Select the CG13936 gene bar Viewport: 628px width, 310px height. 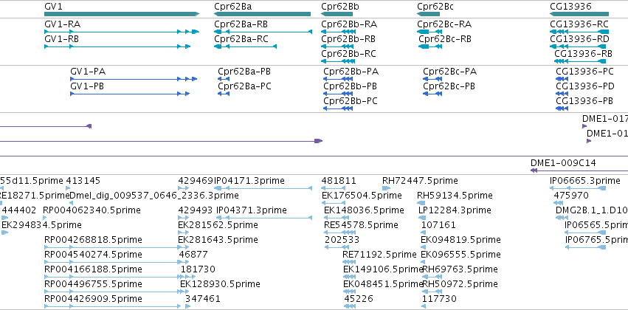[x=579, y=14]
